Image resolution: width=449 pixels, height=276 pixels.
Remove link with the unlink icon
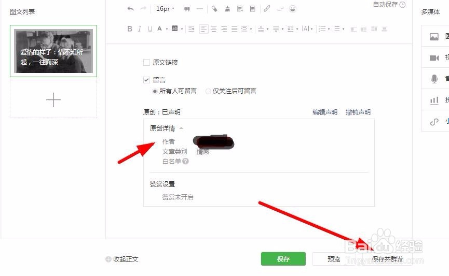click(x=280, y=9)
